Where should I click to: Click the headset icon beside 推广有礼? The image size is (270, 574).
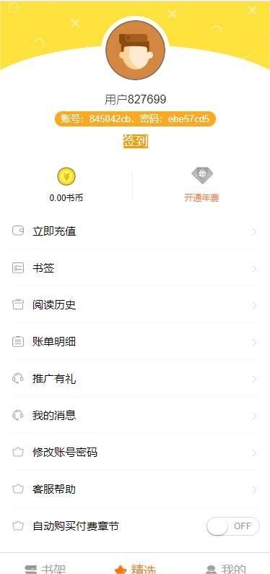pos(18,379)
